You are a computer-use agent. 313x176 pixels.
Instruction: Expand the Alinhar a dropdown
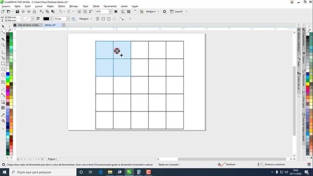coord(158,12)
